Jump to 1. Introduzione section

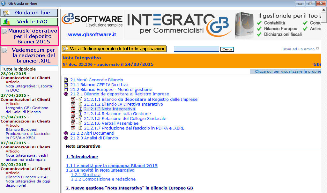click(x=82, y=157)
